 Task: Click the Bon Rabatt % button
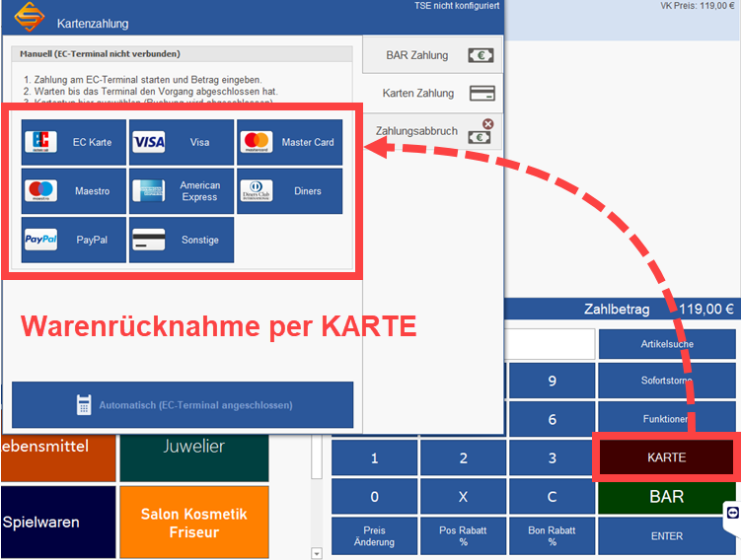pyautogui.click(x=552, y=536)
